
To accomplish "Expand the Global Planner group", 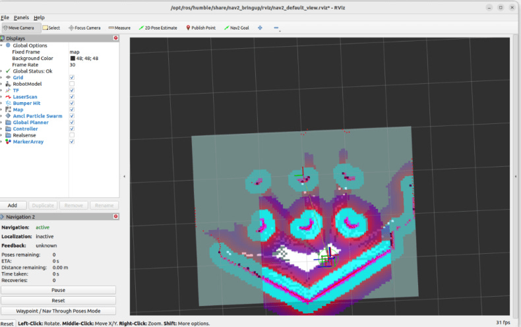I will pyautogui.click(x=1, y=122).
